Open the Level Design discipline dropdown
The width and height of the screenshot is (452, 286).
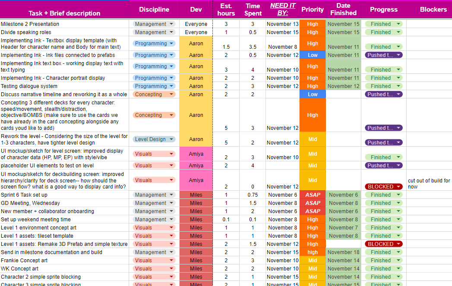(x=171, y=139)
